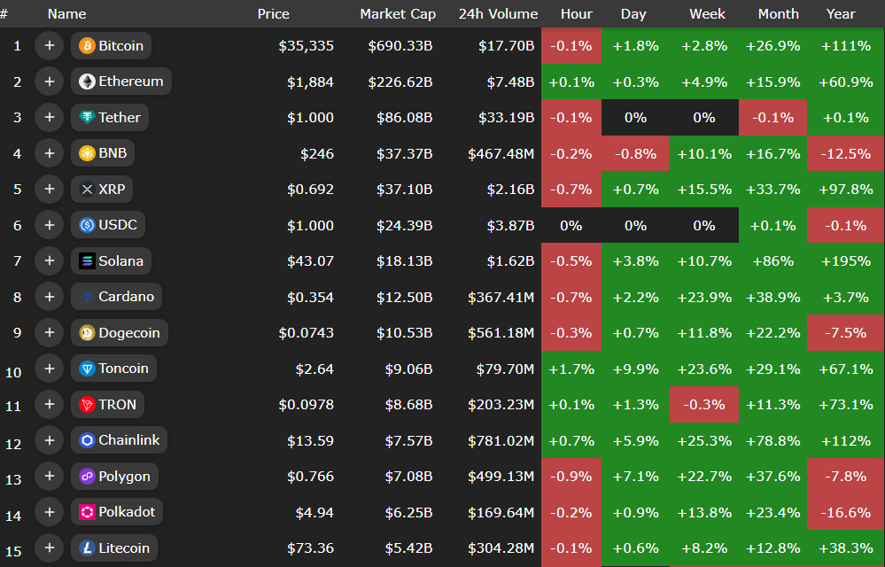Click the Solana logo icon

[87, 261]
